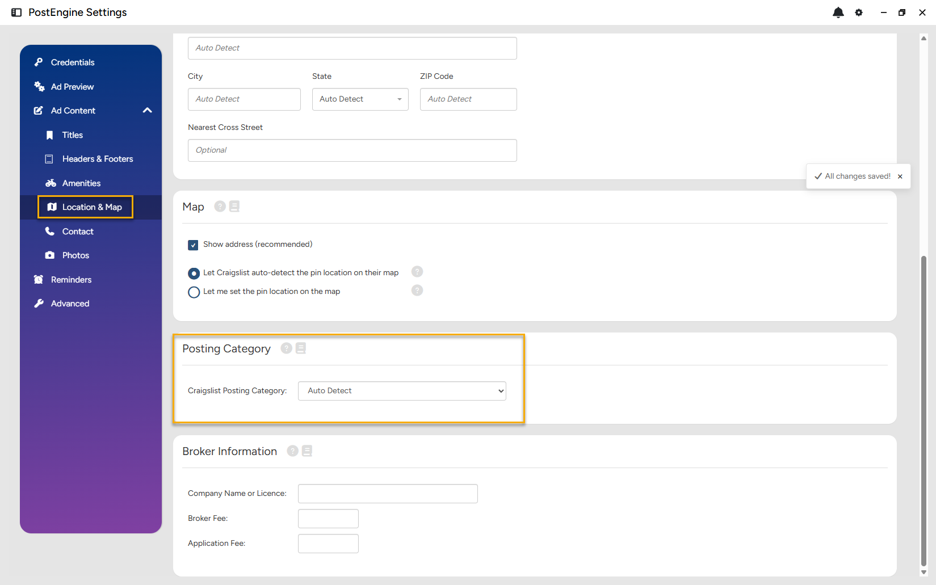This screenshot has height=585, width=936.
Task: Click the Nearest Cross Street input field
Action: (352, 150)
